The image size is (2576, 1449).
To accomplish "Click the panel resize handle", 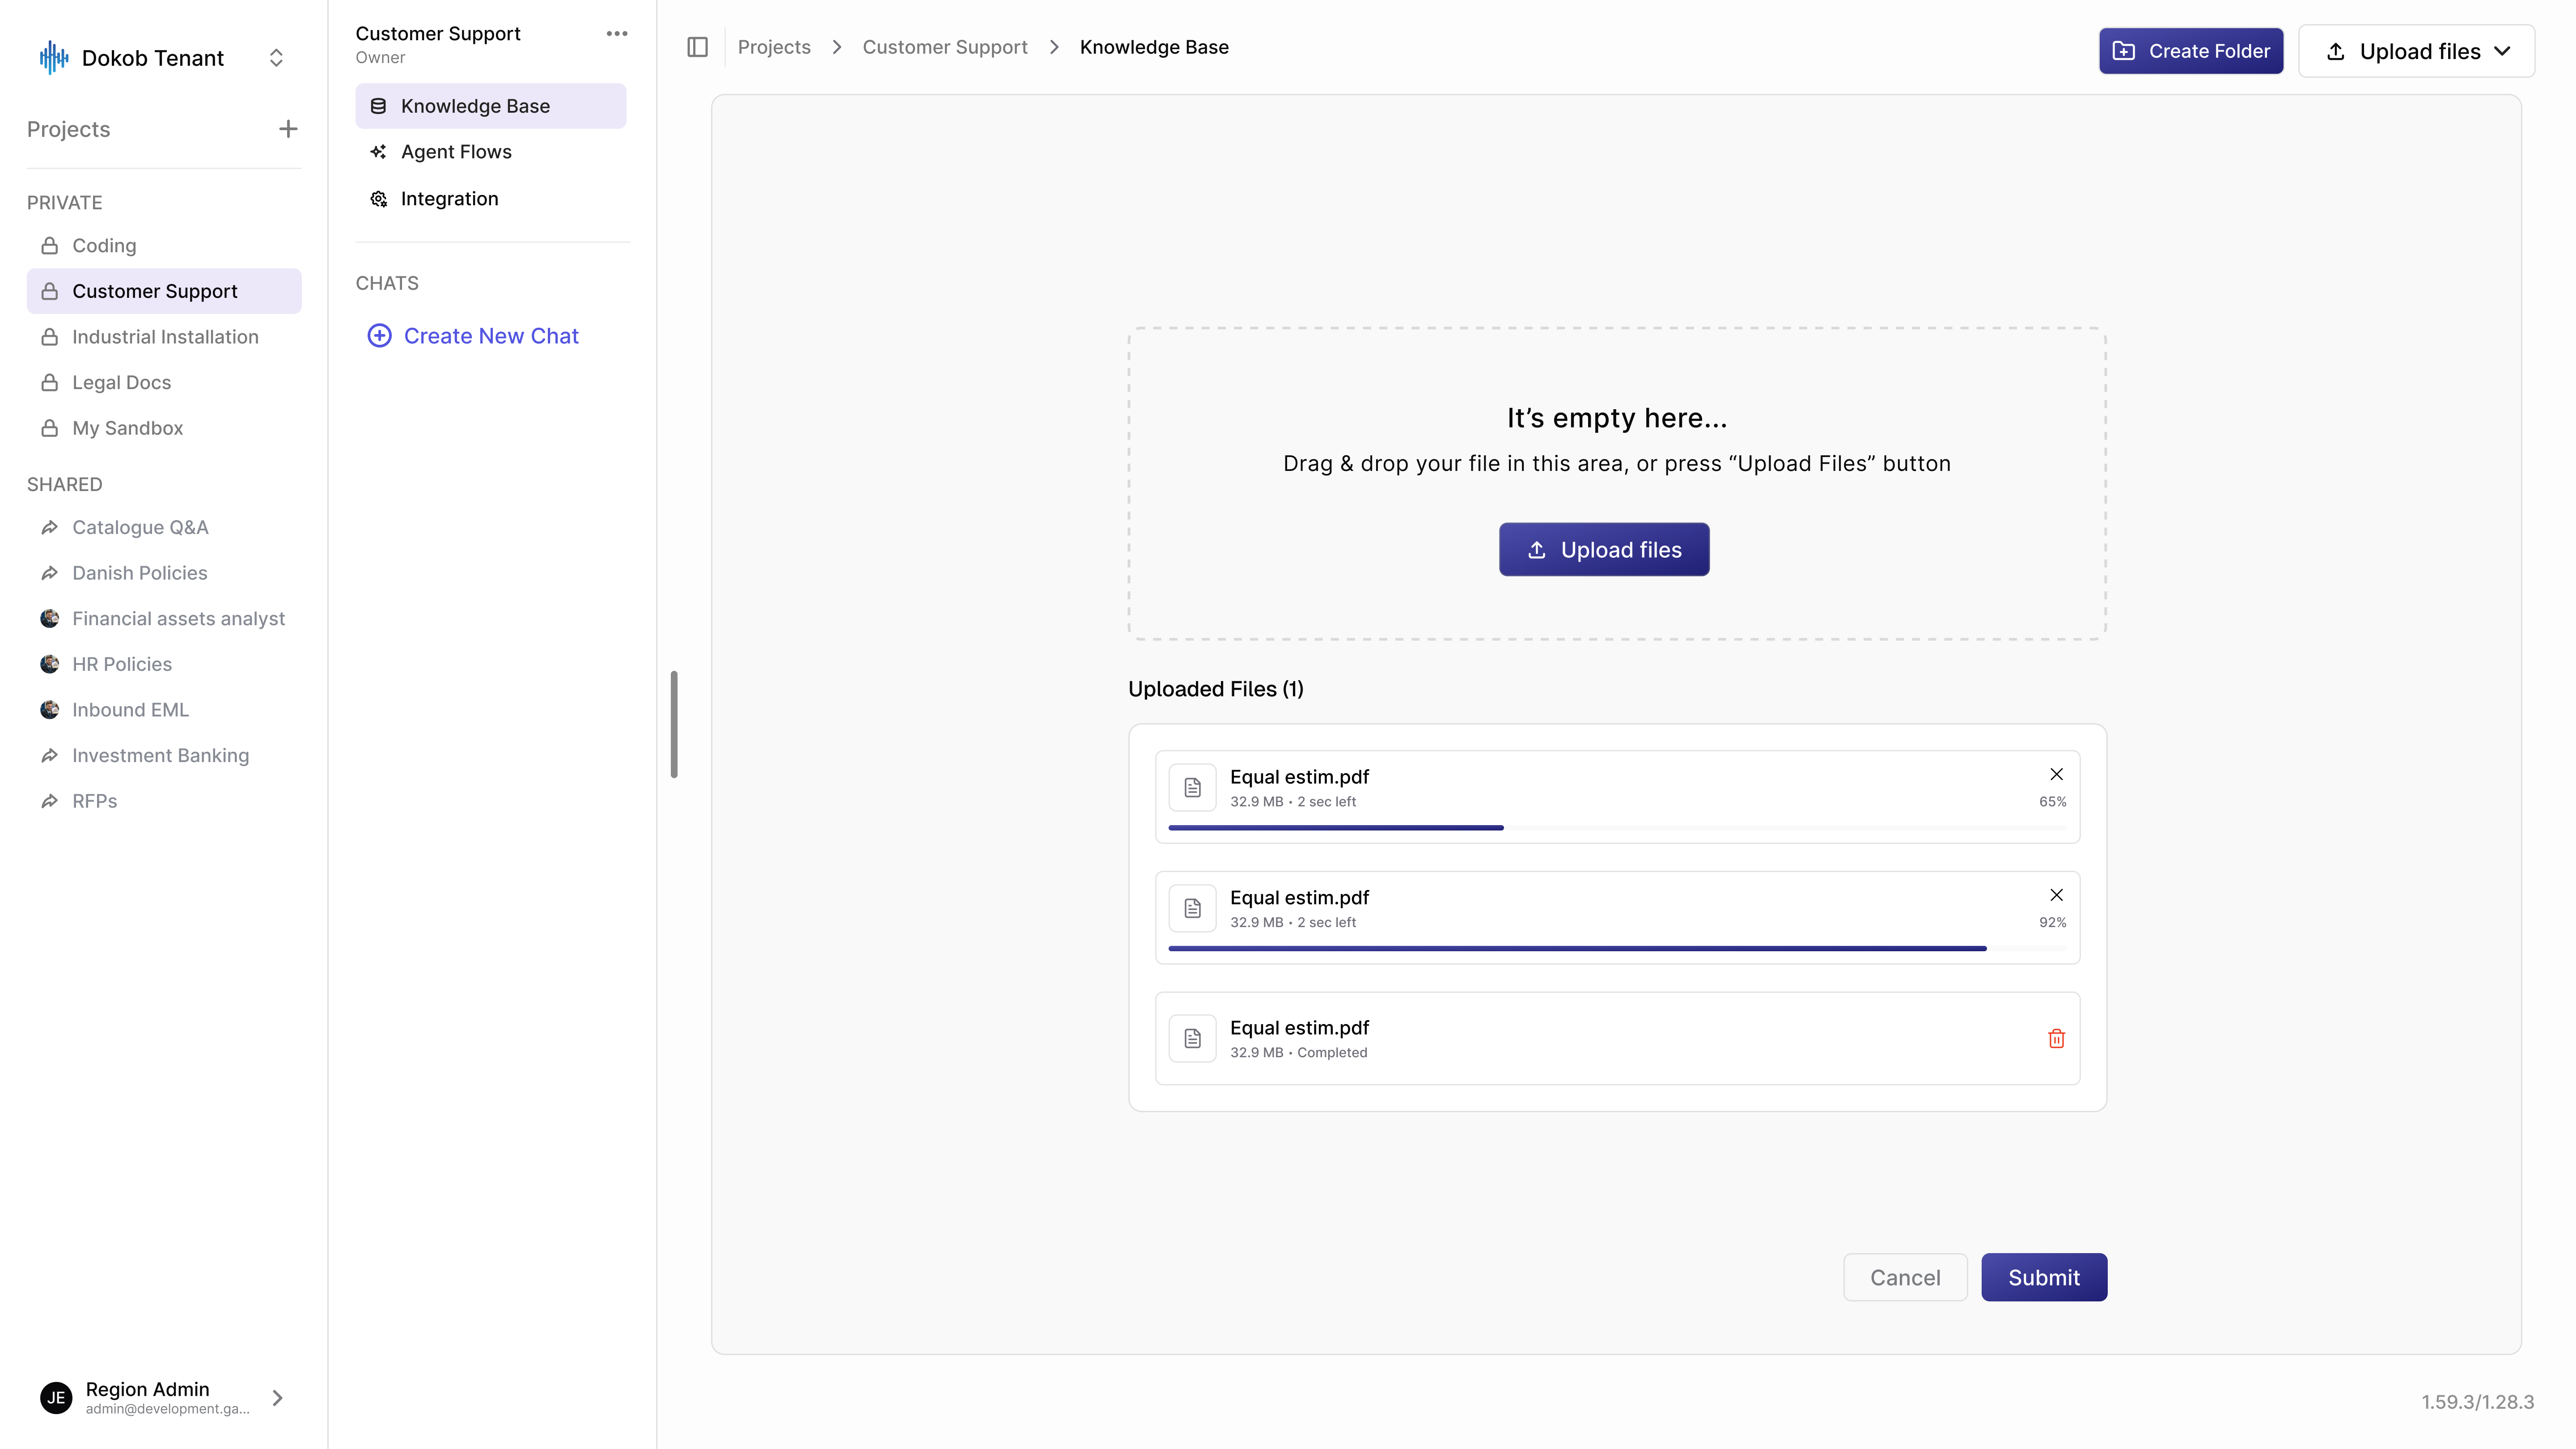I will click(674, 724).
